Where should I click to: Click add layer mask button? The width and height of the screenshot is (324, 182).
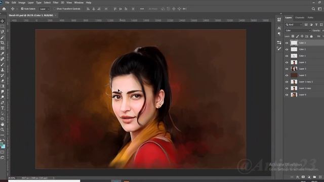pos(303,177)
